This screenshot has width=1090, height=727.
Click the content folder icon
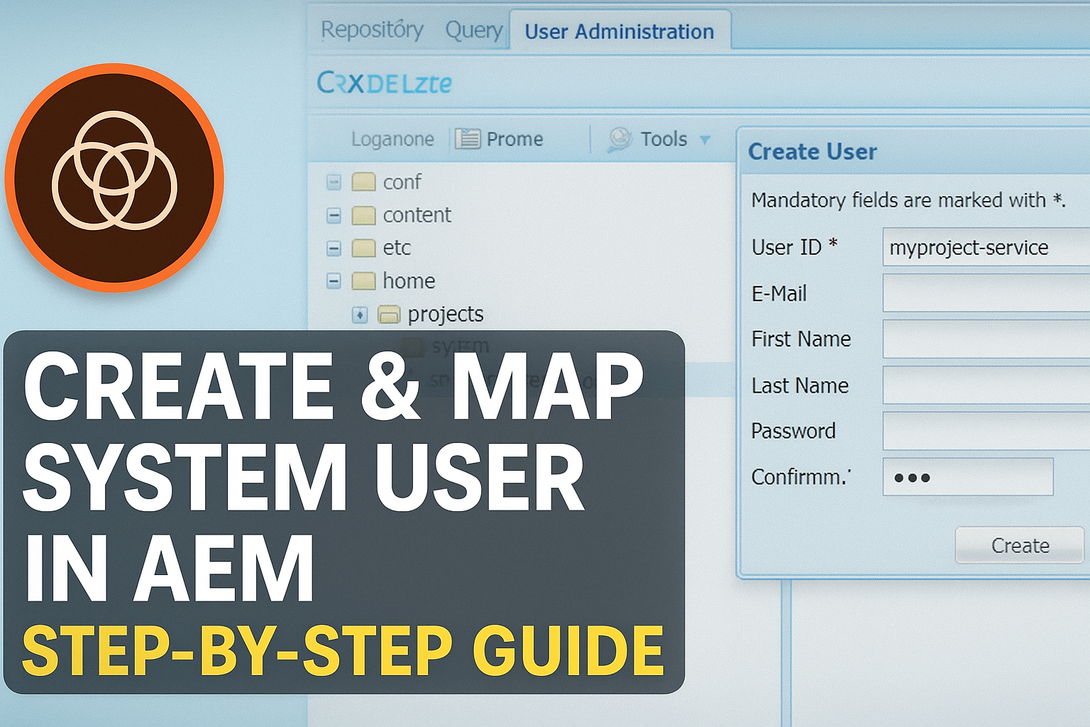click(x=363, y=215)
